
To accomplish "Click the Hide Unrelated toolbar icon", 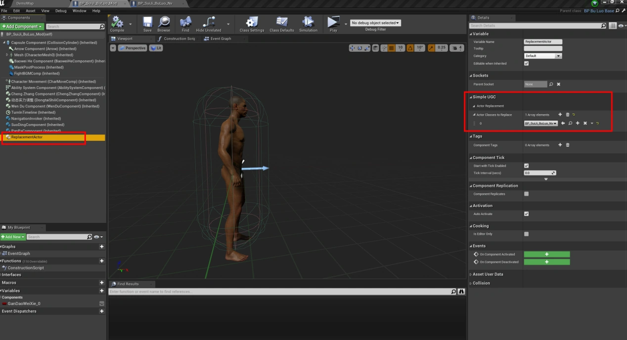I will point(209,23).
